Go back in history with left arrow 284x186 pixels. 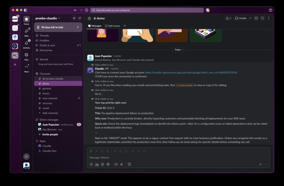pyautogui.click(x=75, y=10)
